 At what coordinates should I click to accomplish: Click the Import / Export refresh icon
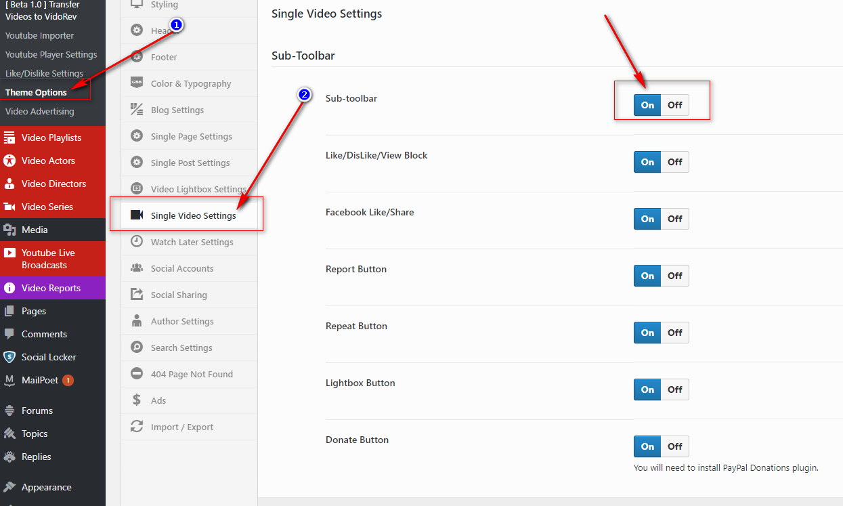tap(137, 427)
